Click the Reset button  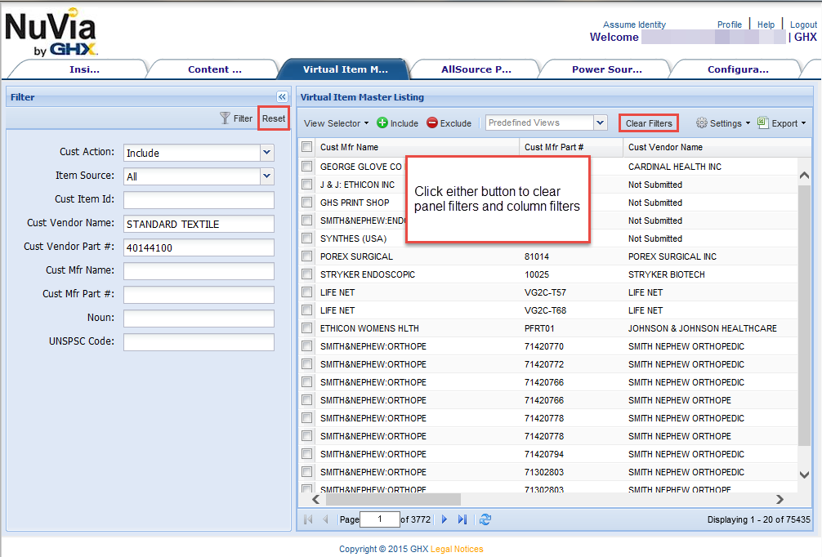pyautogui.click(x=274, y=118)
